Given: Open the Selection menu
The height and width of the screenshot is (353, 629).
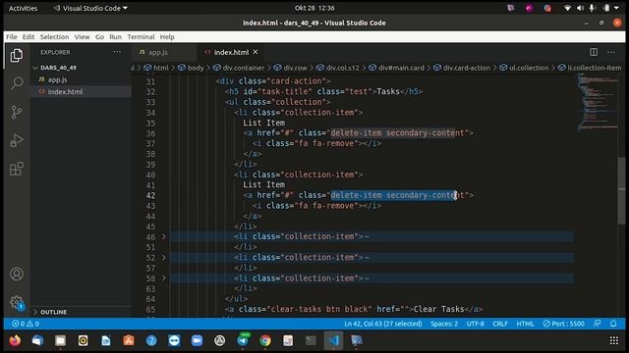Looking at the screenshot, I should (54, 37).
